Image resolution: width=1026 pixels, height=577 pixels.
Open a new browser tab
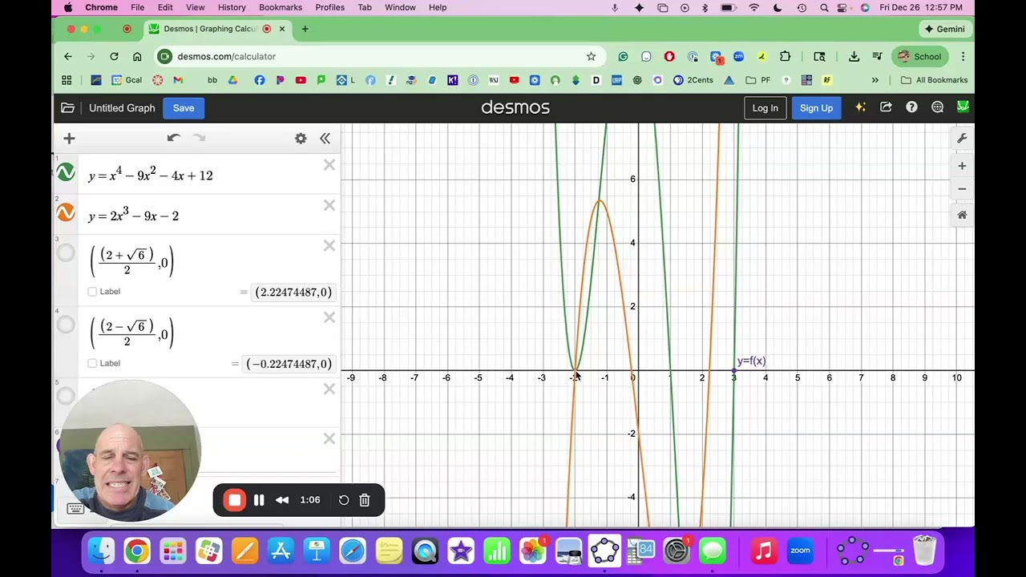click(305, 29)
